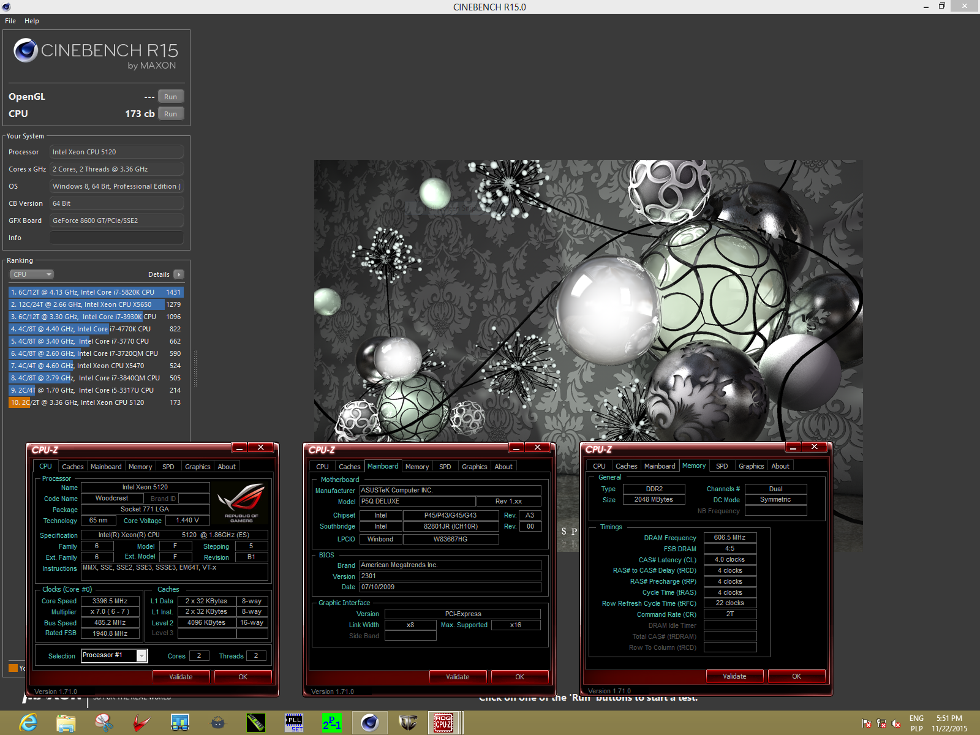Open the silver shield-logo taskbar icon
The height and width of the screenshot is (735, 980).
coord(408,723)
